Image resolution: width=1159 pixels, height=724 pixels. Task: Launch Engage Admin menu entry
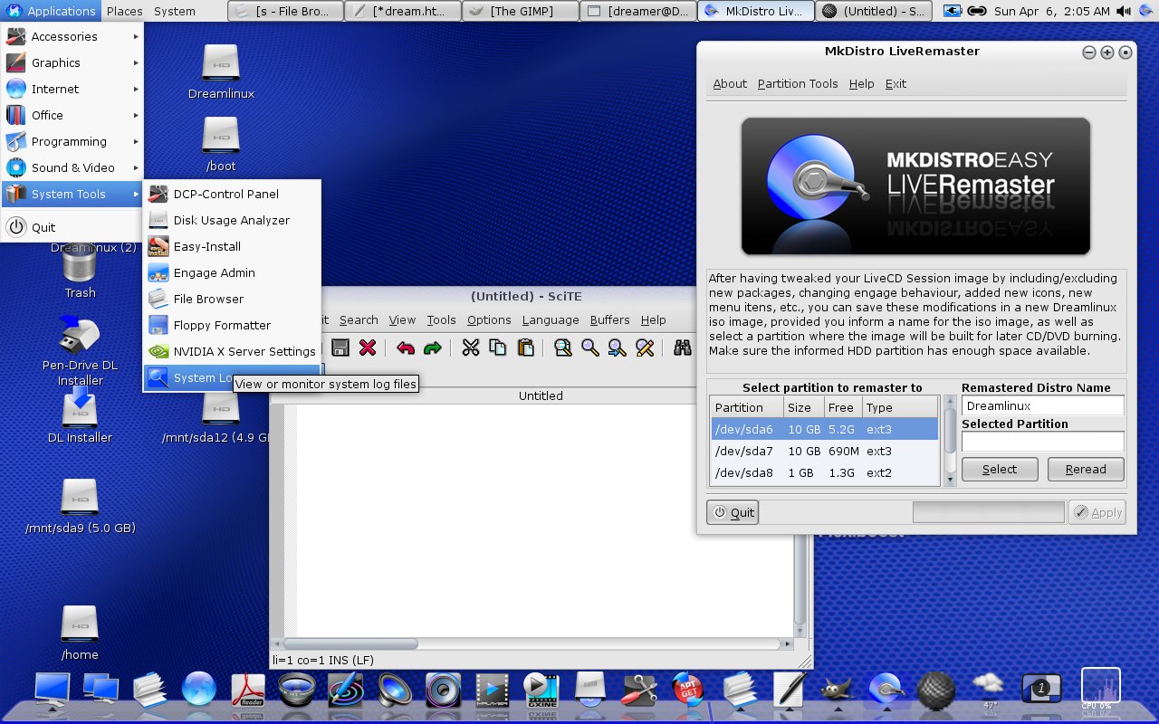click(x=232, y=272)
